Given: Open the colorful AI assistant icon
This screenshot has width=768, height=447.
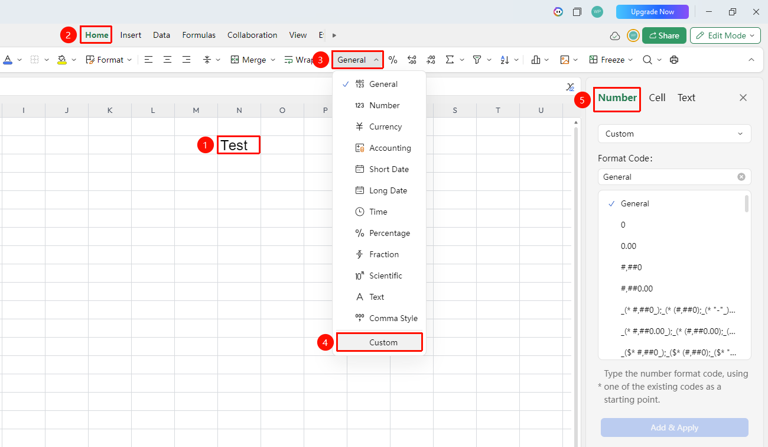Looking at the screenshot, I should [x=558, y=12].
